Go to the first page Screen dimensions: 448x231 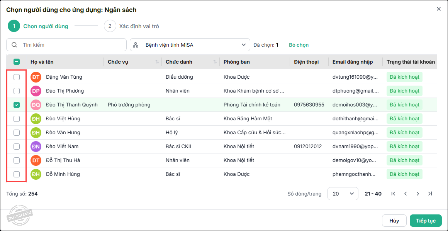click(x=393, y=194)
